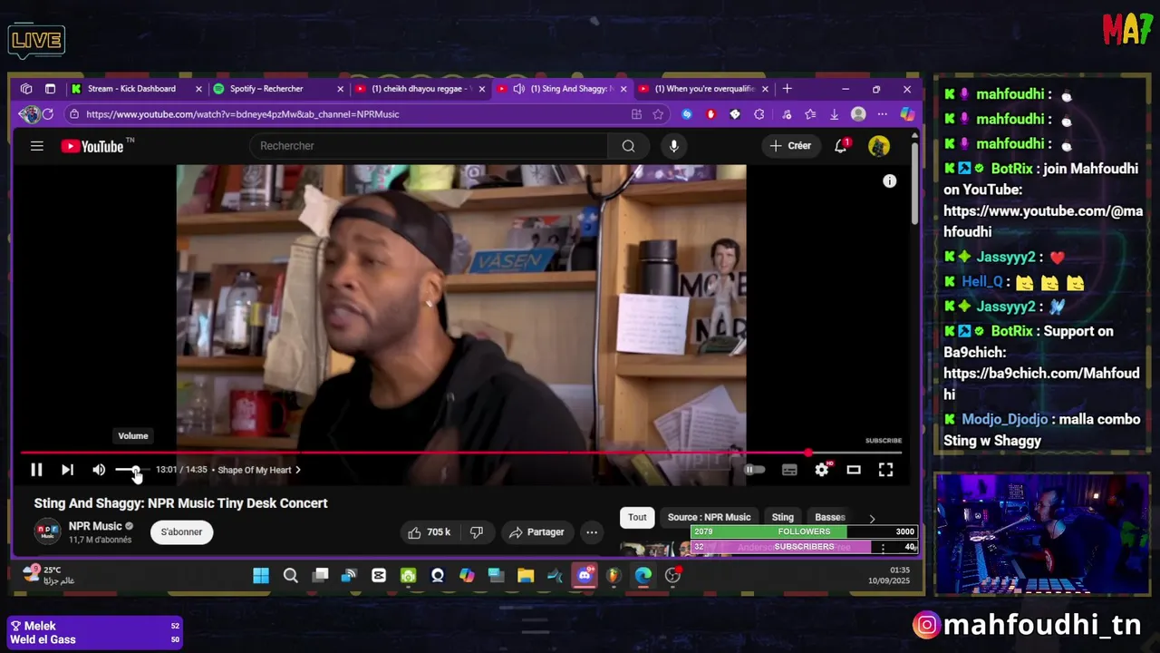Open the YouTube account avatar menu
1160x653 pixels.
[878, 146]
